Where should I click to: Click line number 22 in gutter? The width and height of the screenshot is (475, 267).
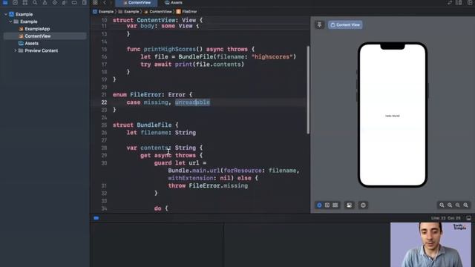[x=104, y=102]
